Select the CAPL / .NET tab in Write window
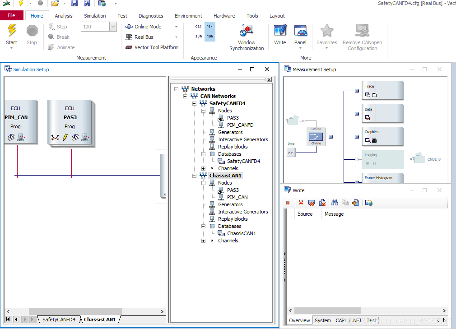 (349, 320)
